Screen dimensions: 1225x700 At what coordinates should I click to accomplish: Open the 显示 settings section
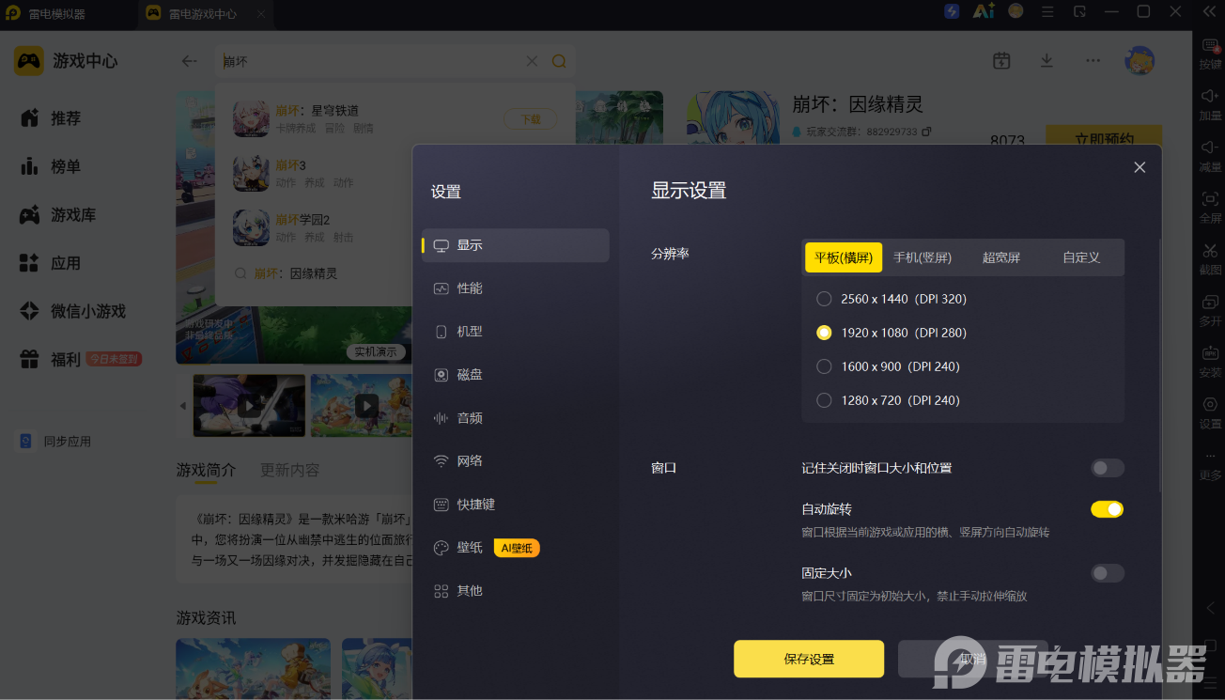[516, 245]
